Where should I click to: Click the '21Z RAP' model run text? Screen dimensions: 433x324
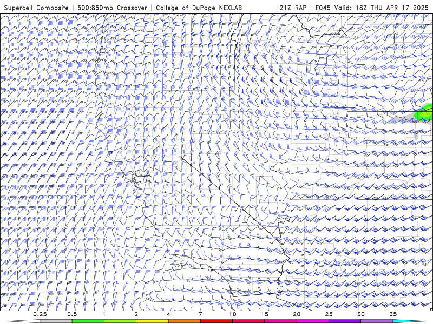coord(293,8)
